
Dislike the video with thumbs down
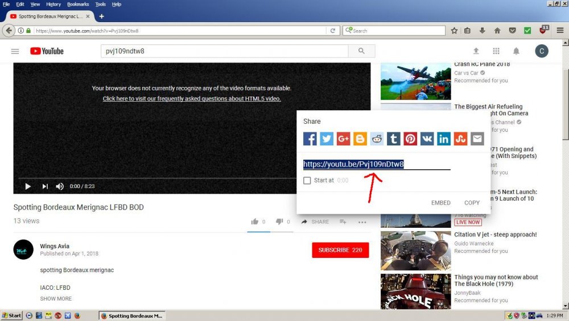tap(279, 222)
